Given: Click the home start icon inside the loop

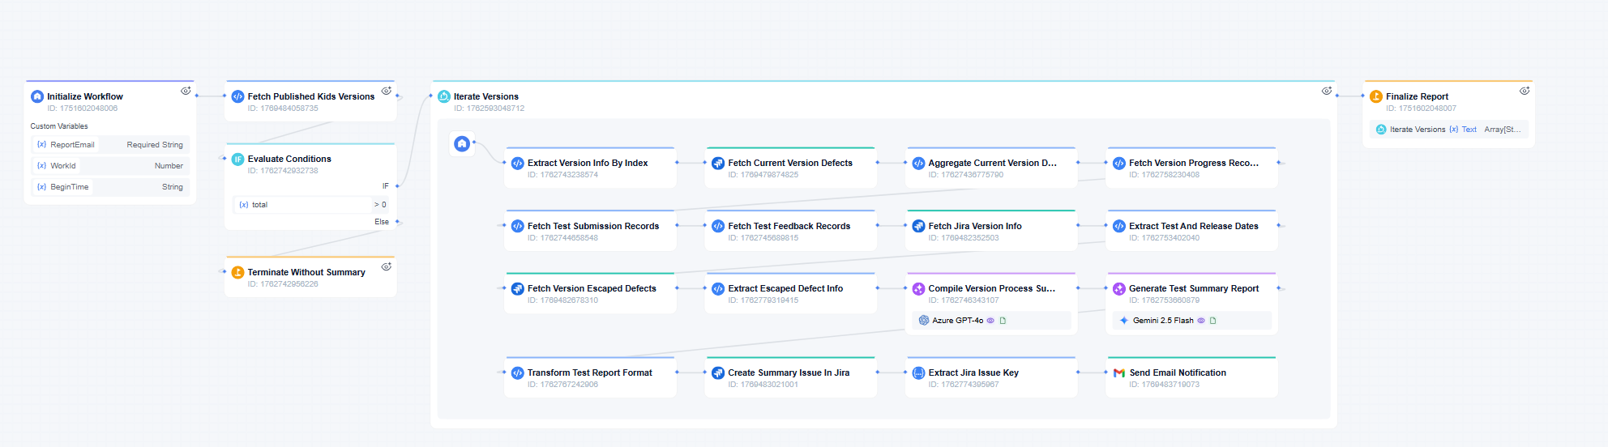Looking at the screenshot, I should tap(462, 144).
